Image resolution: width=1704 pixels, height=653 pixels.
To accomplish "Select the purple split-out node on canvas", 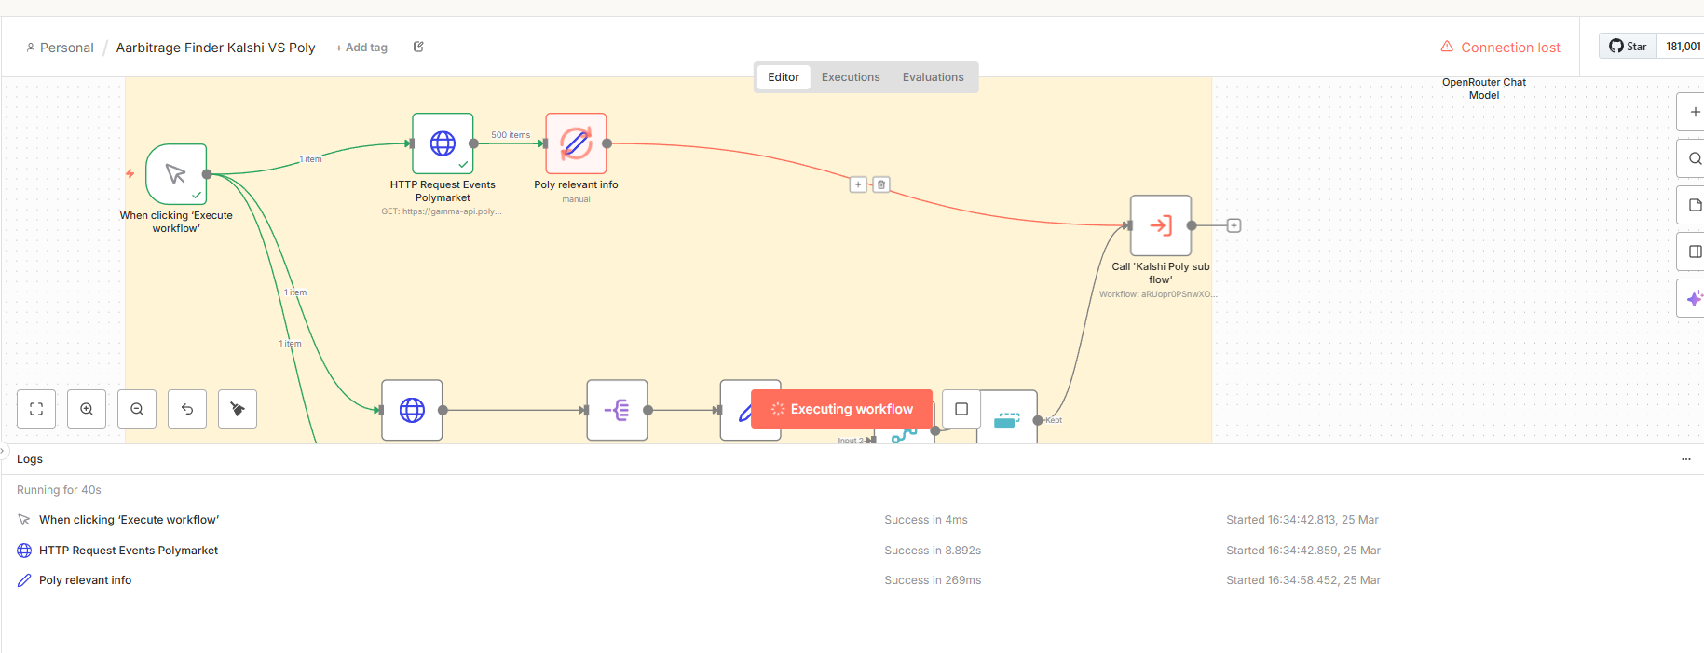I will point(617,410).
